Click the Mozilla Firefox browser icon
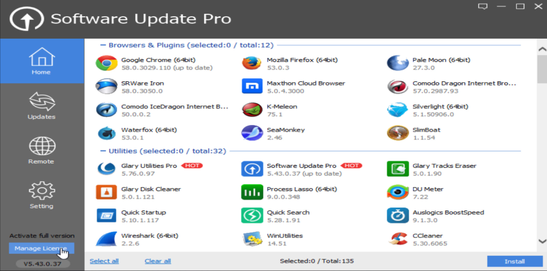Image resolution: width=547 pixels, height=271 pixels. coord(252,63)
